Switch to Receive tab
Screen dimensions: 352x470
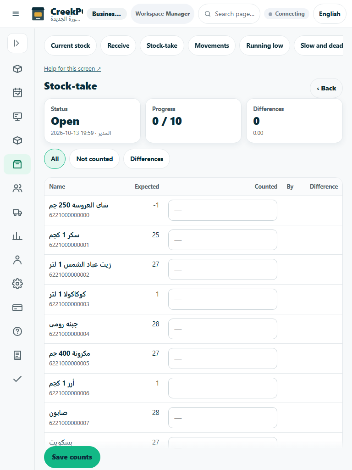pos(118,45)
